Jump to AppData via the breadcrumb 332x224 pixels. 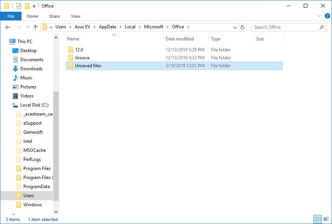tap(107, 27)
